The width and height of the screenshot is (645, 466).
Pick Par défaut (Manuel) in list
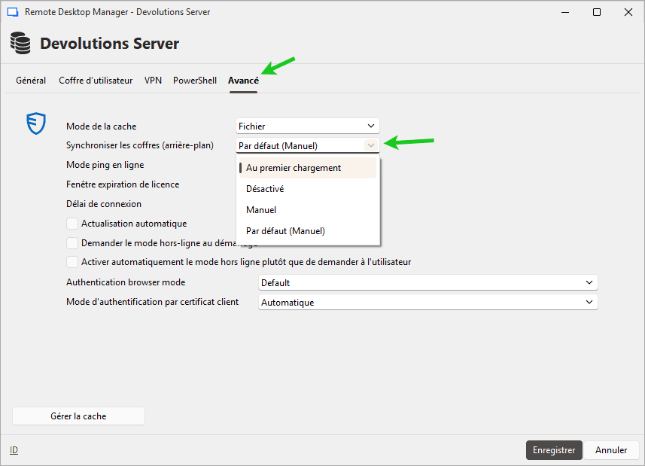(x=285, y=231)
